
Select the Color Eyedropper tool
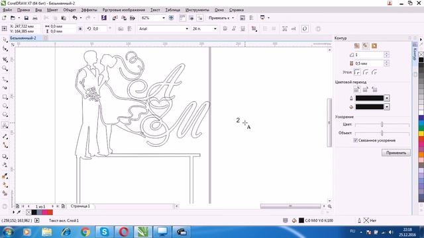[5, 176]
